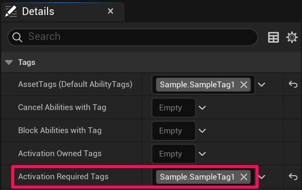This screenshot has height=190, width=302.
Task: Remove Sample.SampleTag1 from AssetTags
Action: [x=244, y=85]
